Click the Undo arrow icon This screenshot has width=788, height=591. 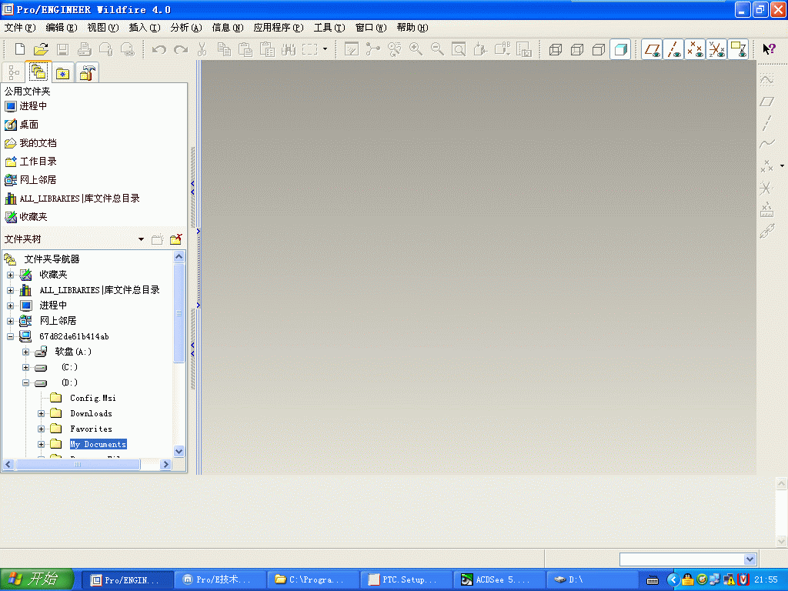pyautogui.click(x=159, y=48)
